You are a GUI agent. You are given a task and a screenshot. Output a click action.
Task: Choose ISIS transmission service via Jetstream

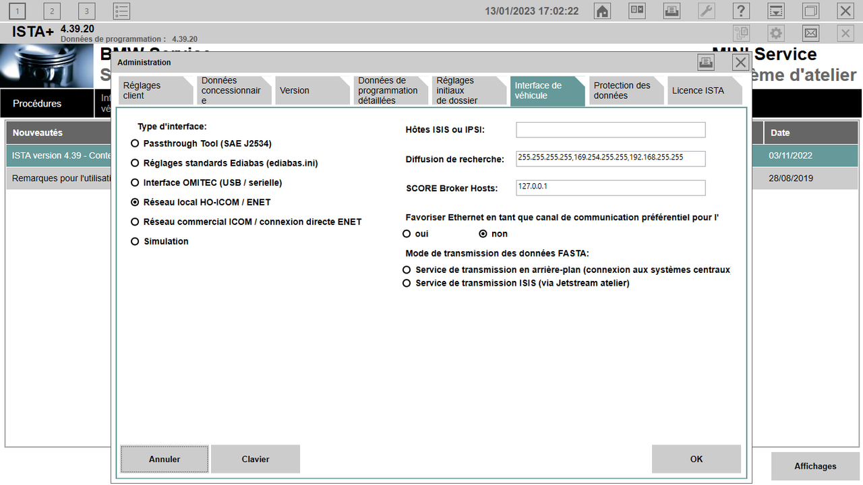click(516, 283)
